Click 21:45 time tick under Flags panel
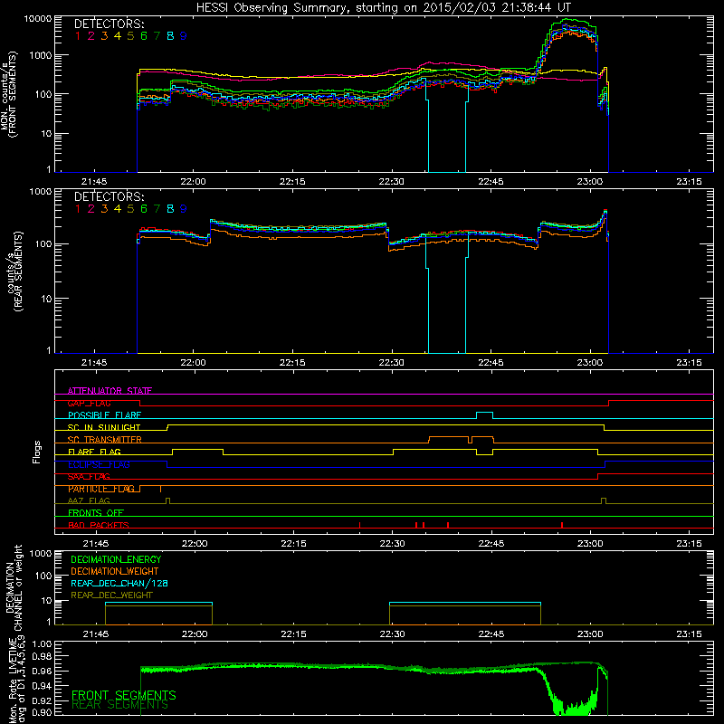The width and height of the screenshot is (724, 724). 96,544
